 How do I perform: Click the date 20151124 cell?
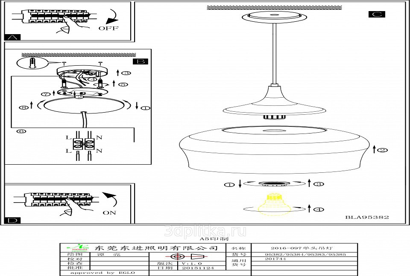[197, 268]
